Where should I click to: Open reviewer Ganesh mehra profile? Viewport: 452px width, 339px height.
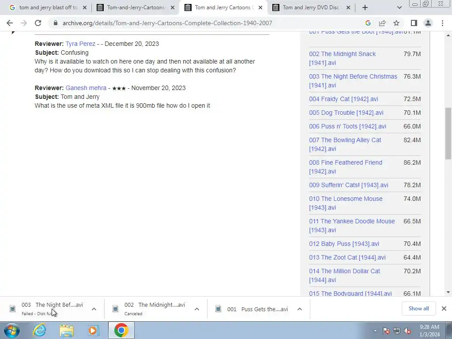[86, 88]
